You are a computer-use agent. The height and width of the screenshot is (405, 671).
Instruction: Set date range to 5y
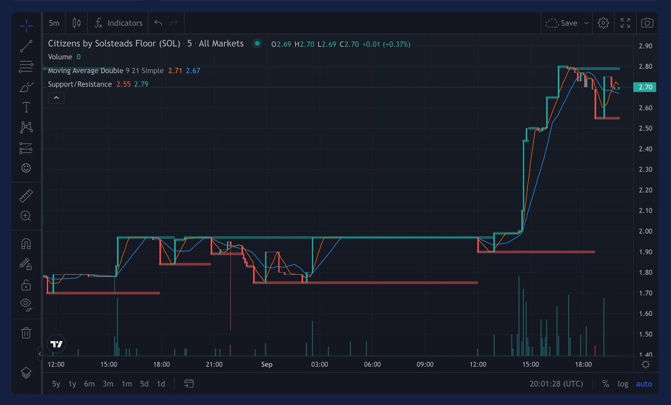point(56,384)
